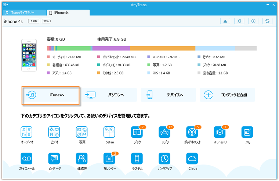
Task: Click the その他 : 2.3 GB legend entry
Action: pyautogui.click(x=110, y=73)
